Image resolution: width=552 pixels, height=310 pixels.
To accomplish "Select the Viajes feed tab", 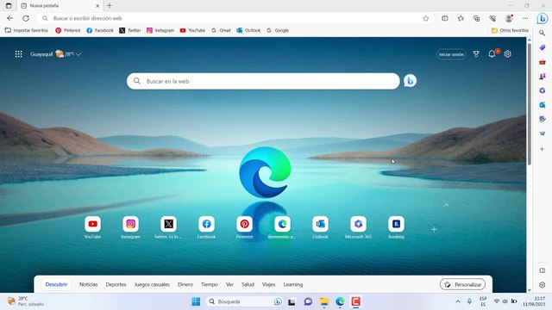I will click(x=268, y=284).
